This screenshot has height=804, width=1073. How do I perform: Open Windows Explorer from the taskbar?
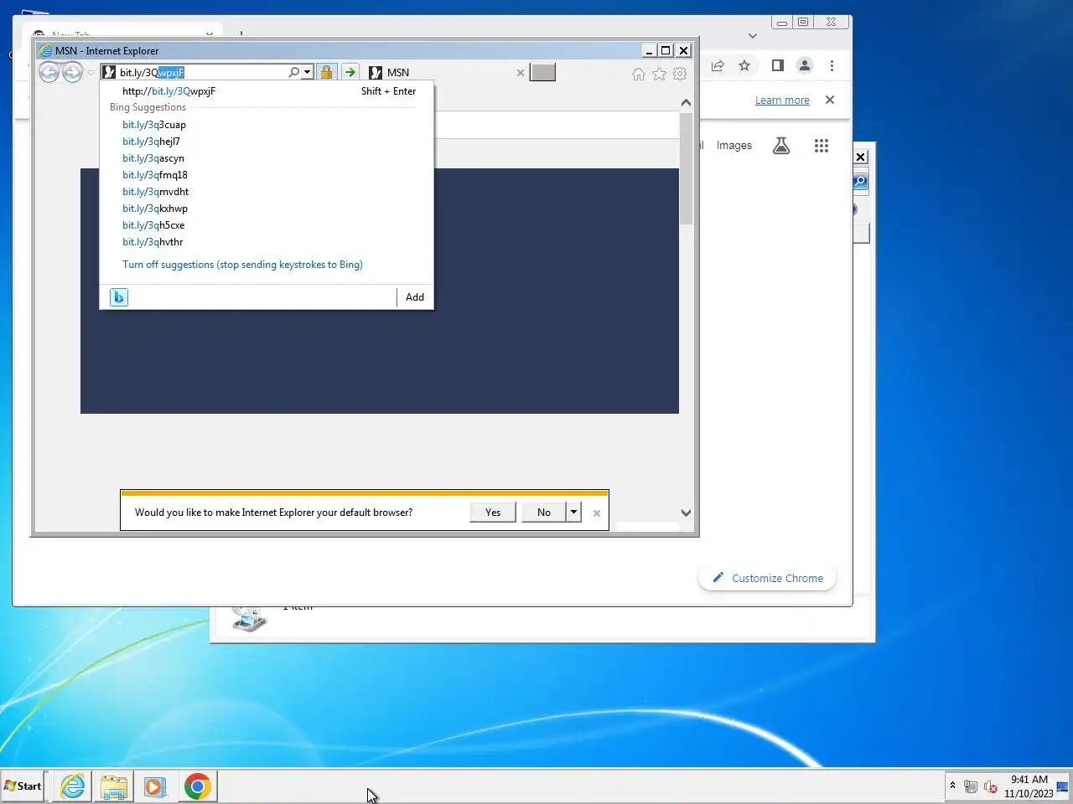pyautogui.click(x=114, y=786)
